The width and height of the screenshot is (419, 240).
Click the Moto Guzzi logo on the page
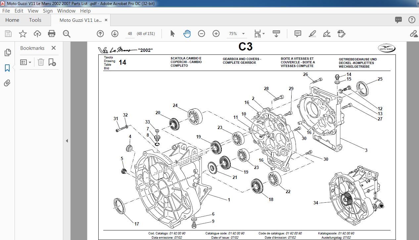387,48
